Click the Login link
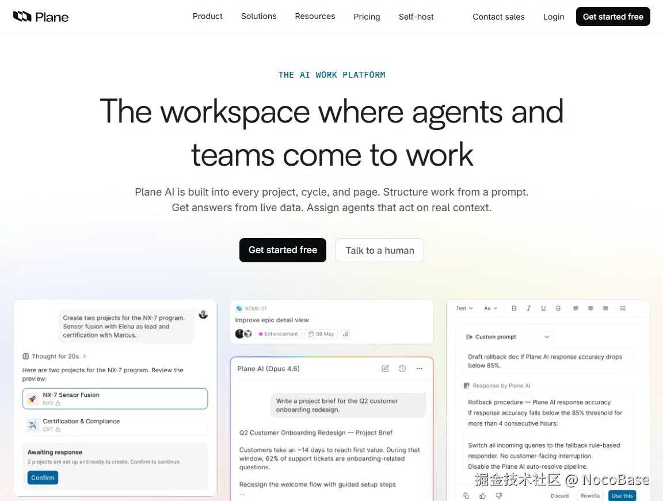The height and width of the screenshot is (501, 663). (x=554, y=17)
